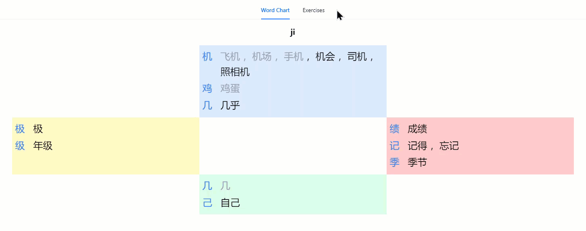The image size is (586, 231).
Task: Open the blue character 级 in yellow box
Action: (20, 146)
